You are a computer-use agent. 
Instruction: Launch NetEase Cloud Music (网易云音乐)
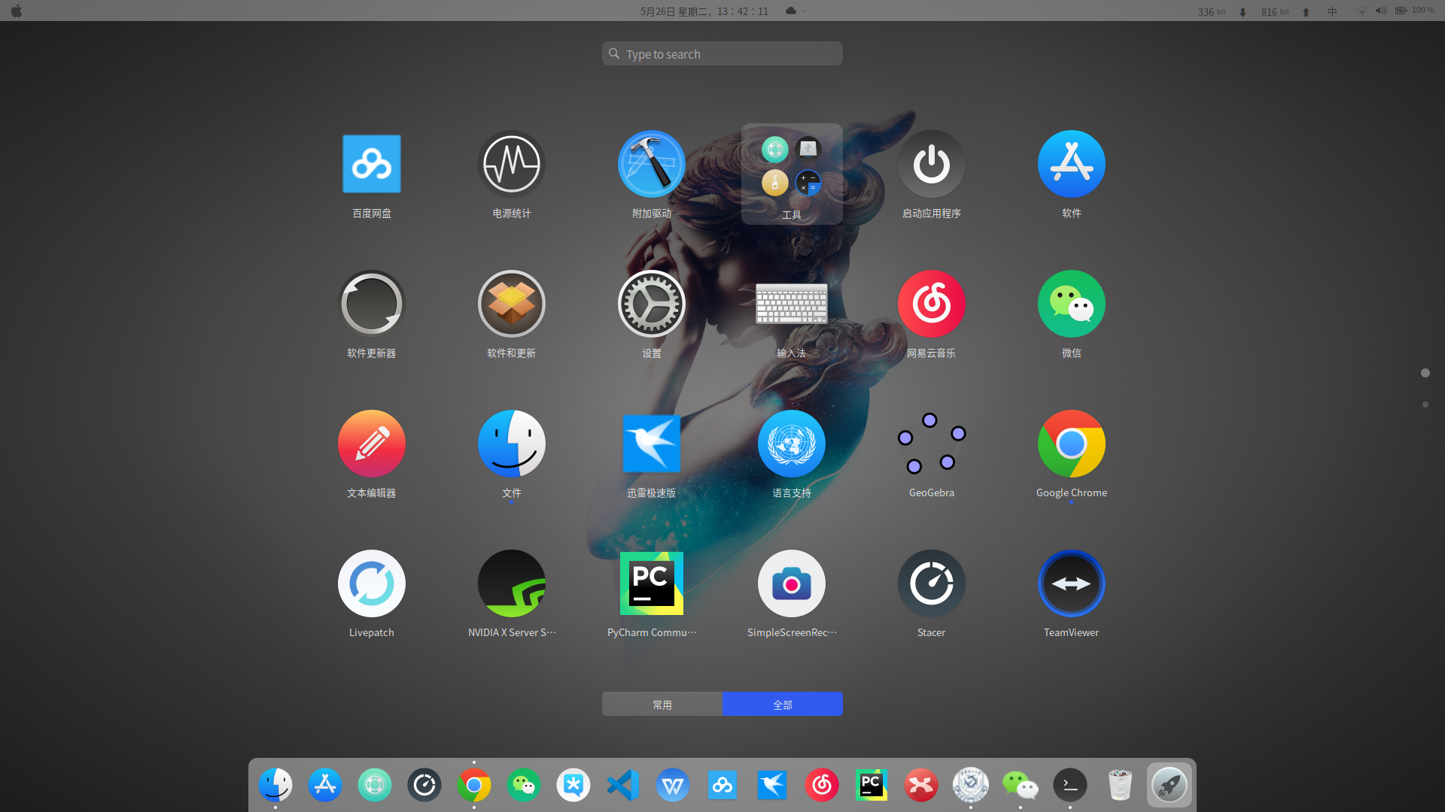point(931,304)
